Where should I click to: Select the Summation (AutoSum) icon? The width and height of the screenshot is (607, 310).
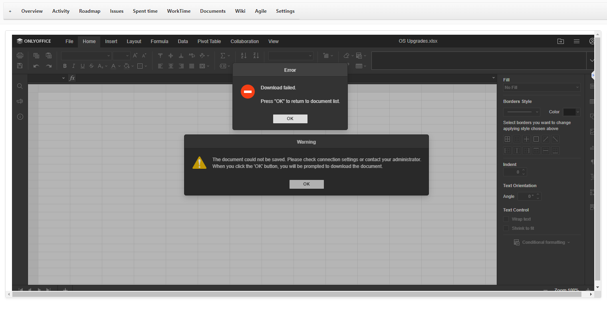tap(223, 55)
